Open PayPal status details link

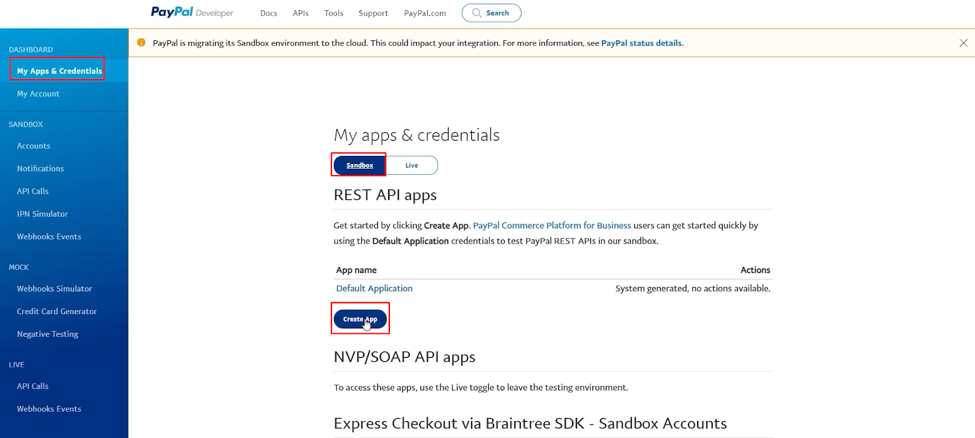click(x=641, y=43)
